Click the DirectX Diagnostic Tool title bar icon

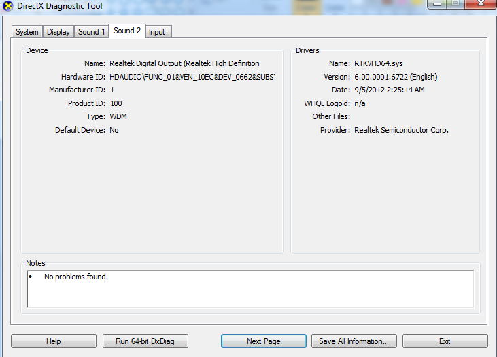[7, 6]
